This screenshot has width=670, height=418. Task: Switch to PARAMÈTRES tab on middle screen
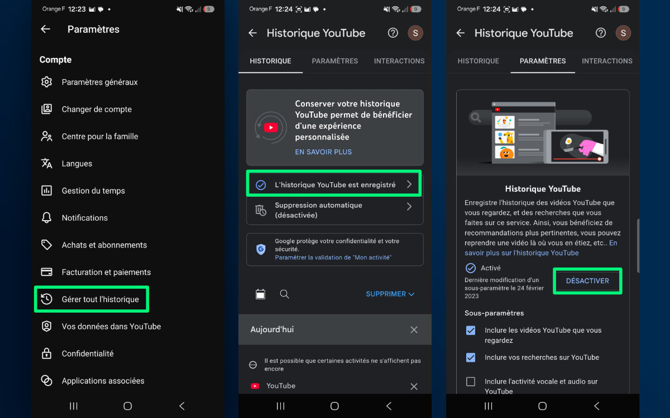(x=335, y=61)
